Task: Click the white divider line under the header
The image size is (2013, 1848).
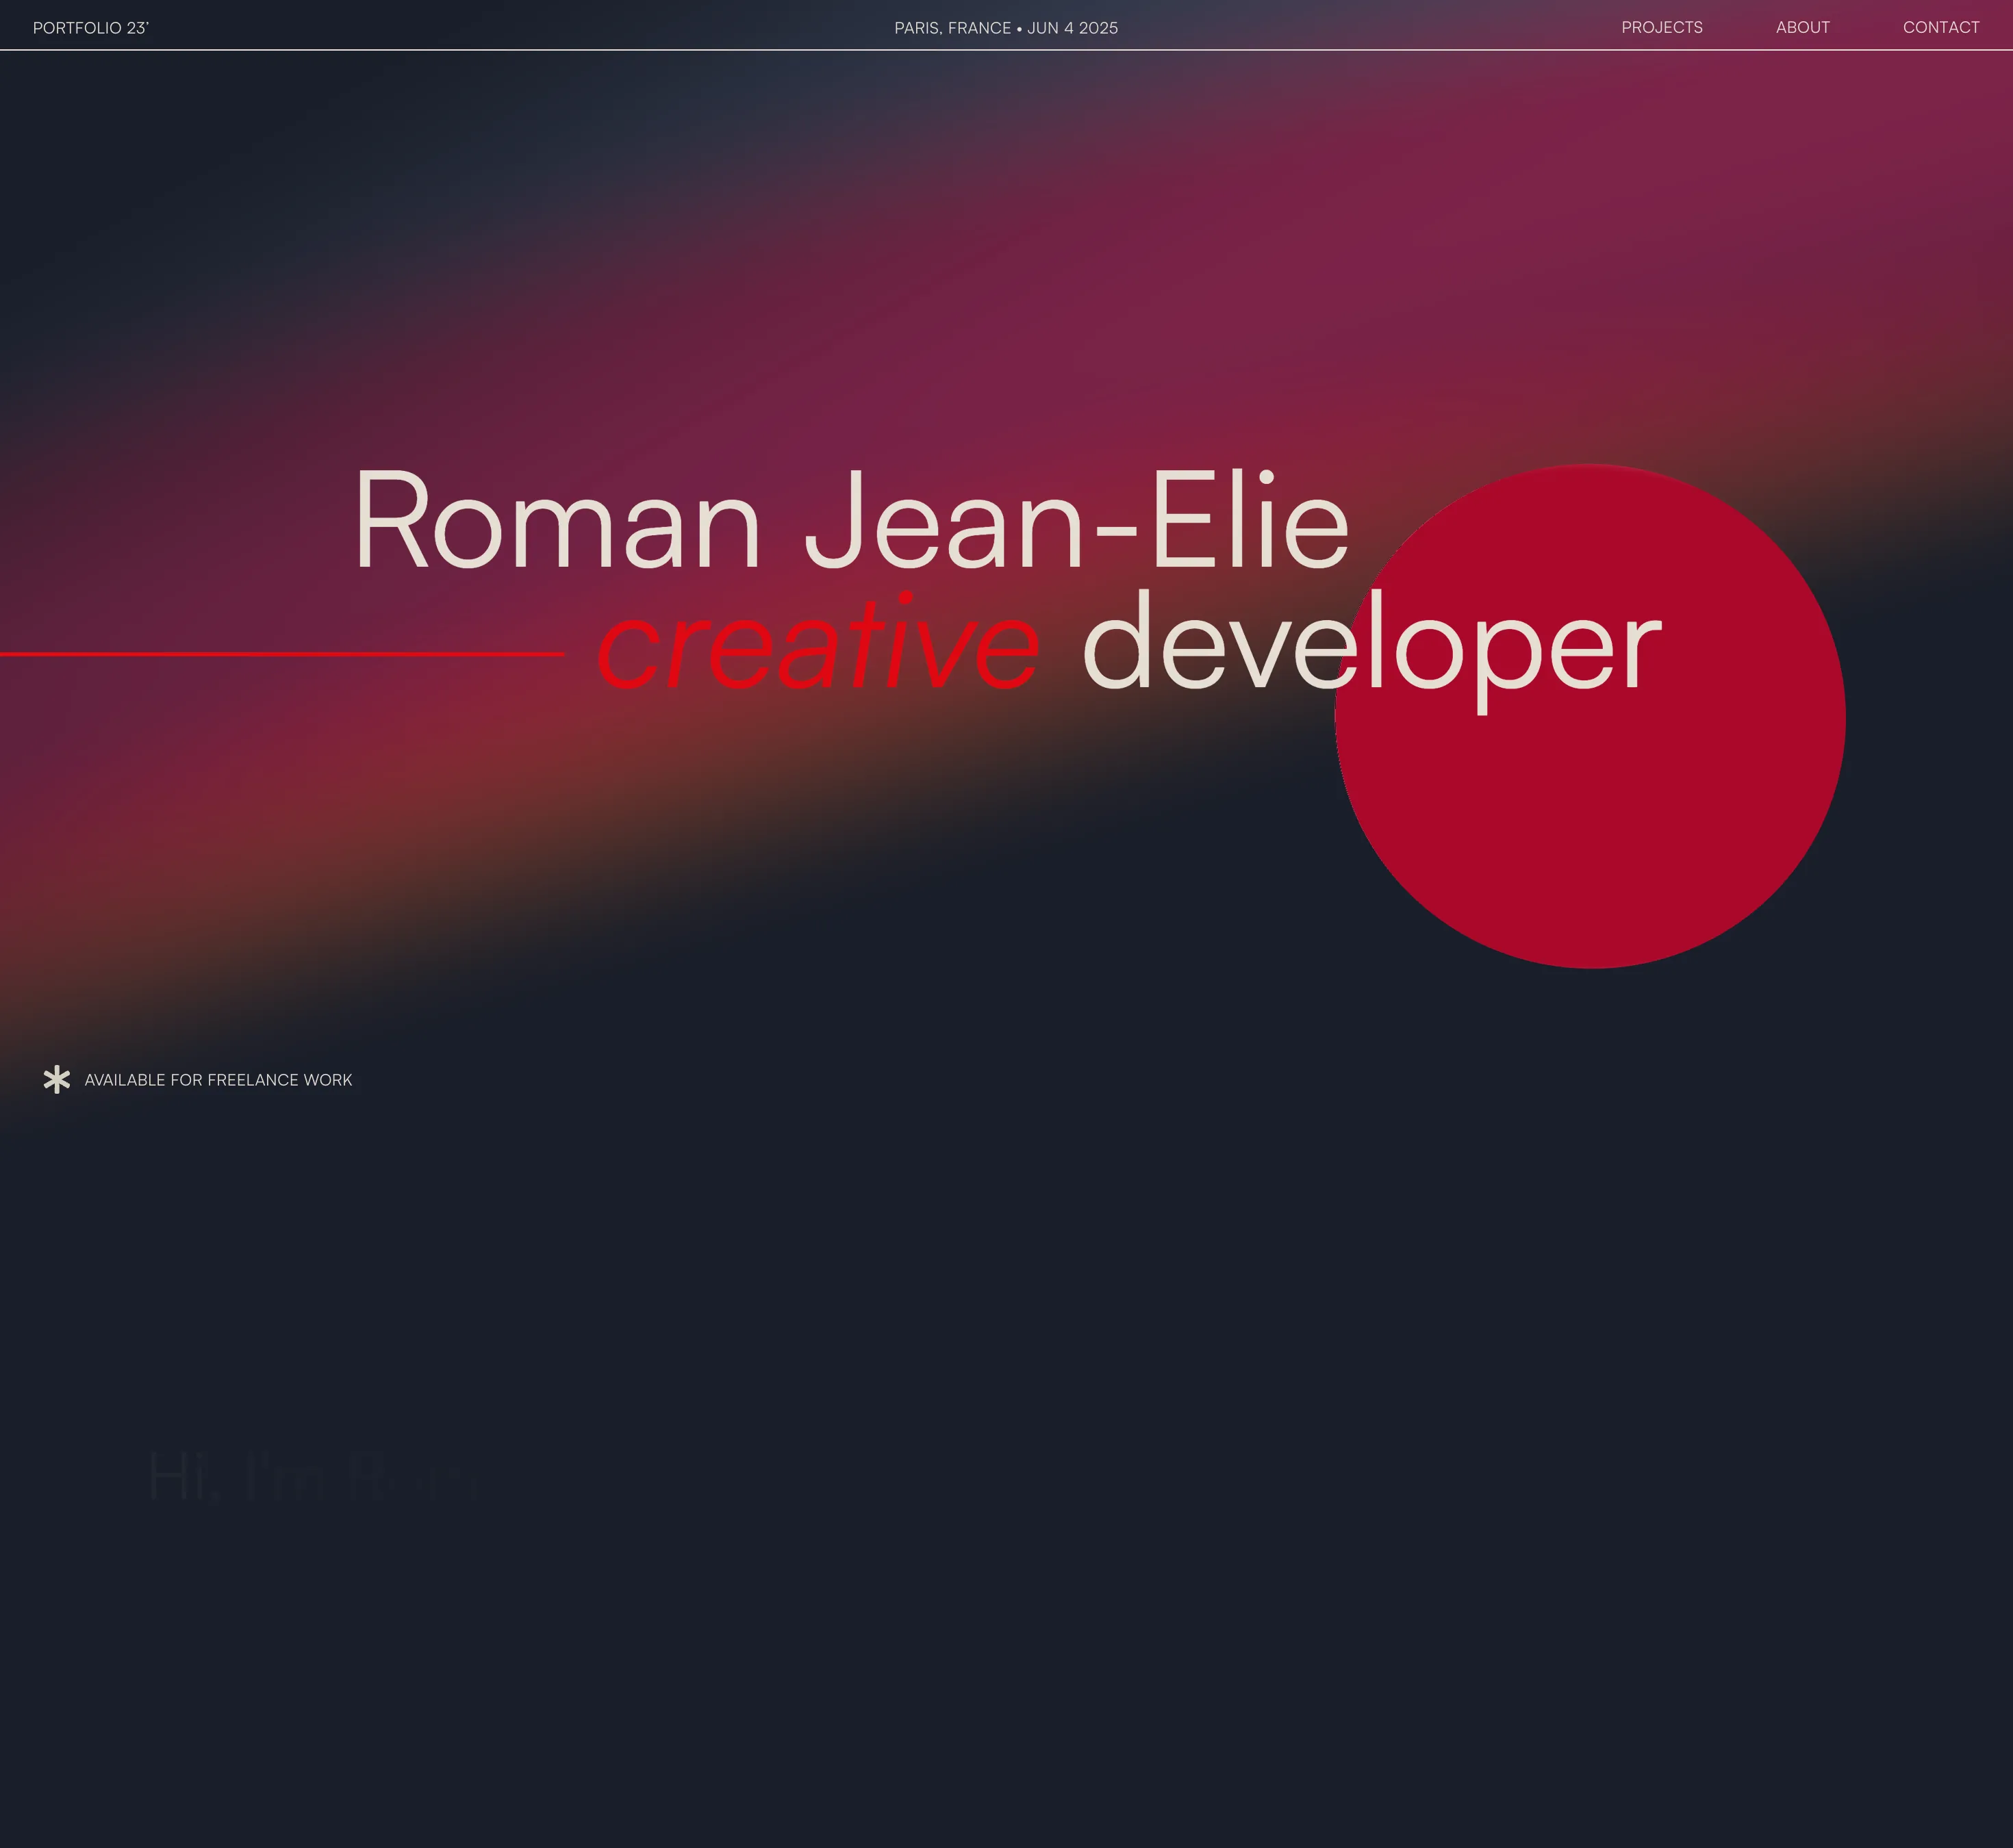Action: (1006, 50)
